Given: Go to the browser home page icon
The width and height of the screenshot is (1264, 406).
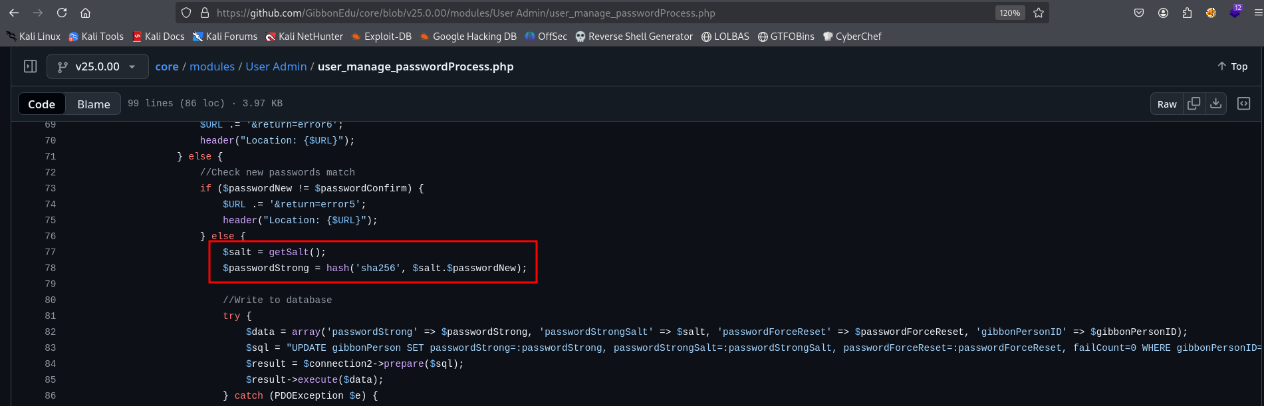Looking at the screenshot, I should 85,13.
